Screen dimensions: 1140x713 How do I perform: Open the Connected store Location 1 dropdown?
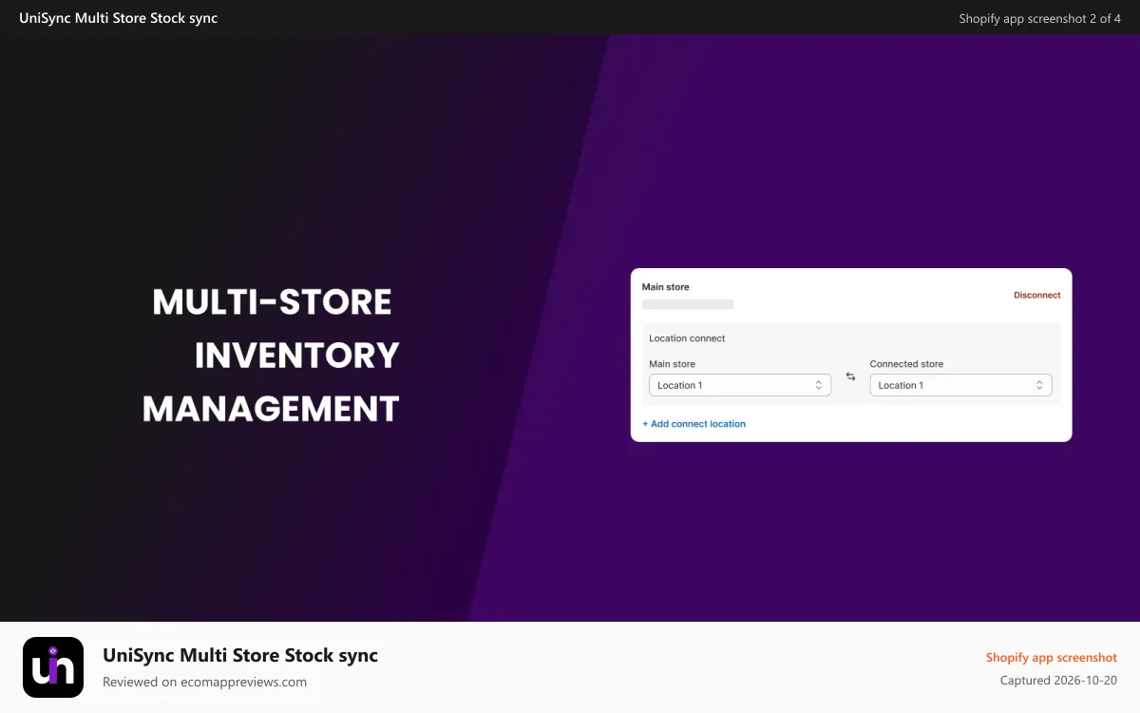(x=960, y=385)
